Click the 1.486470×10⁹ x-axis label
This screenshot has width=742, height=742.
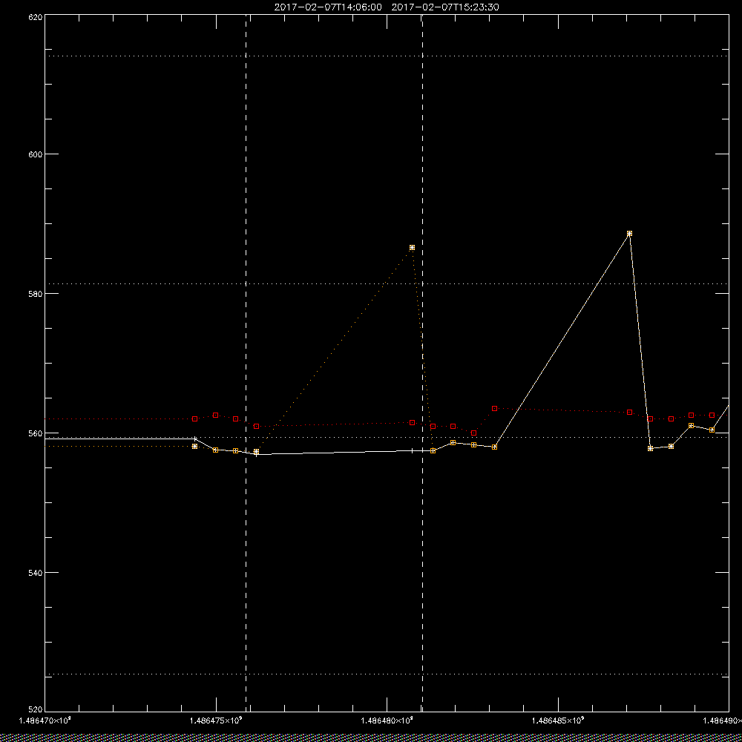point(45,720)
